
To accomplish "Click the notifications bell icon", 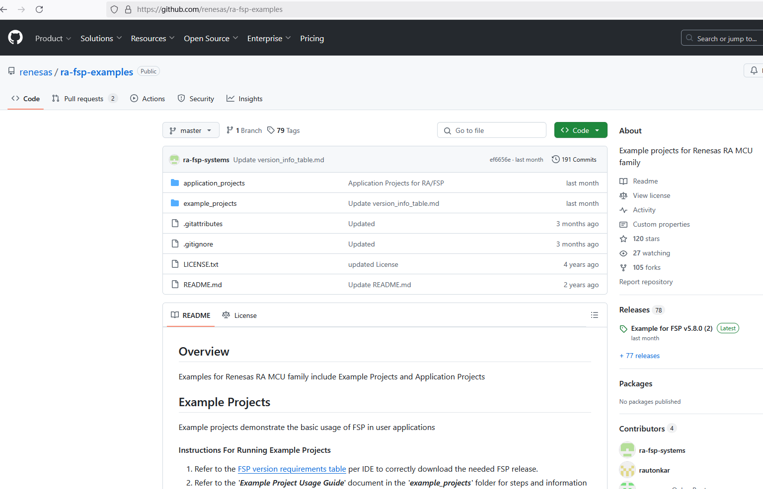I will click(754, 70).
